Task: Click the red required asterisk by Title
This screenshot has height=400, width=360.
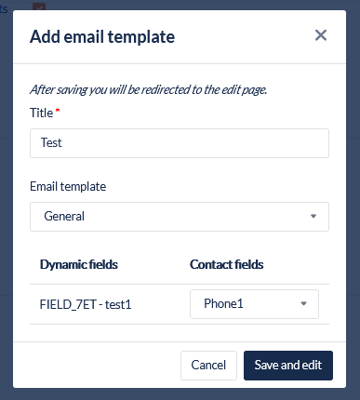Action: pos(58,110)
